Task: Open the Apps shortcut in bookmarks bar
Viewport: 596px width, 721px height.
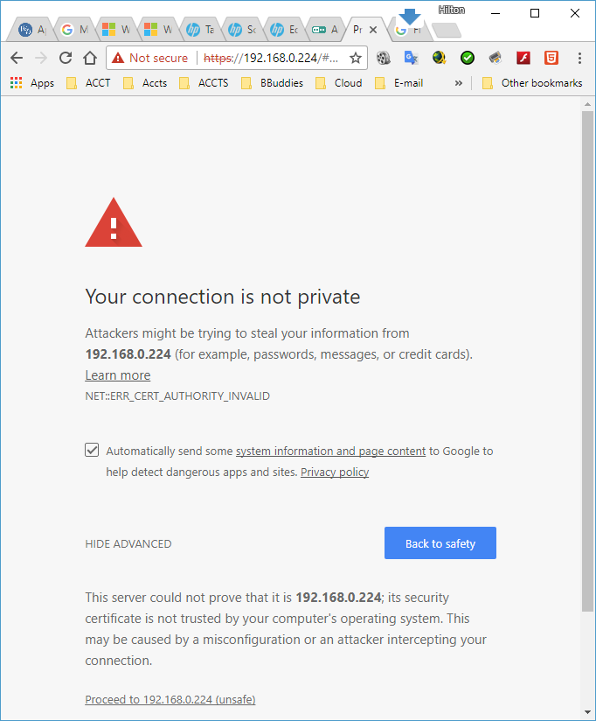Action: pyautogui.click(x=32, y=83)
